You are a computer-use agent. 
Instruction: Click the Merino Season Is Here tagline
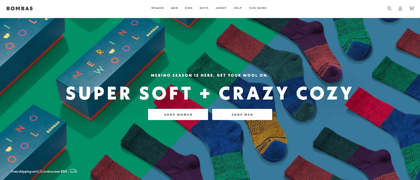click(x=210, y=75)
